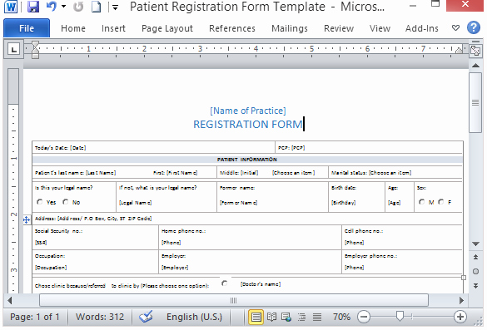This screenshot has height=330, width=487.
Task: Click the Words: 312 count in status bar
Action: click(100, 317)
